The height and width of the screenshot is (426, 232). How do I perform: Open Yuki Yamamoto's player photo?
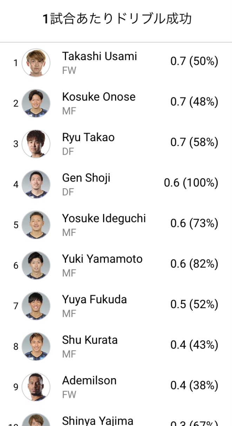tap(36, 265)
